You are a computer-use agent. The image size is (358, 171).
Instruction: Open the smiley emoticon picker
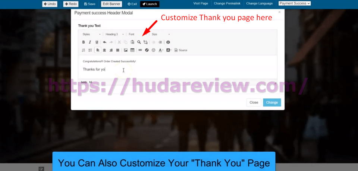tap(153, 50)
